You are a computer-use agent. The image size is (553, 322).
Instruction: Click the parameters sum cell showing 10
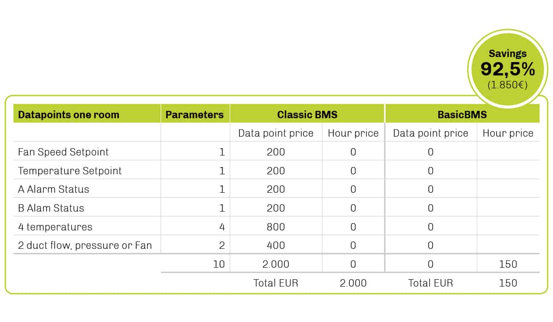point(219,264)
